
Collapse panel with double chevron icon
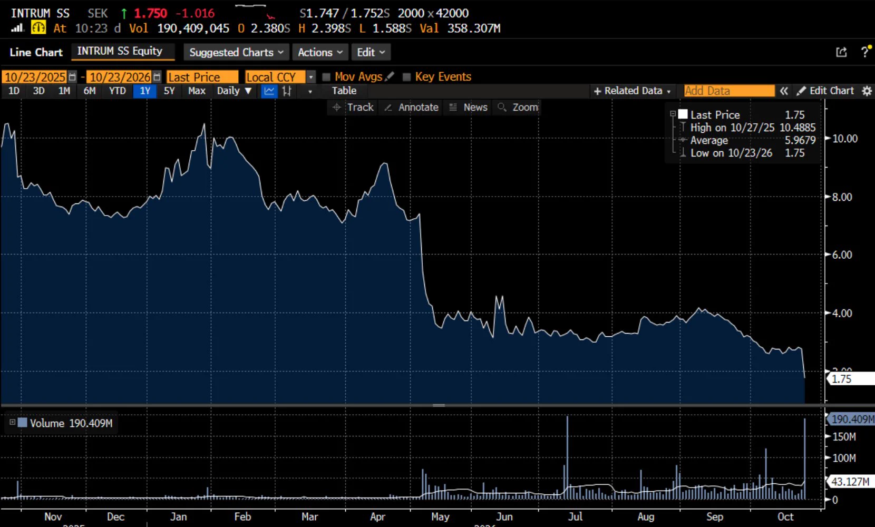pyautogui.click(x=784, y=91)
